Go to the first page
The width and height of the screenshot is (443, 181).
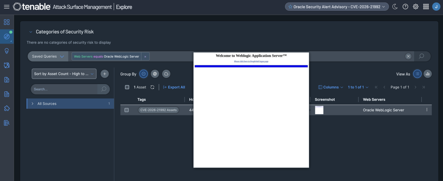pyautogui.click(x=376, y=87)
